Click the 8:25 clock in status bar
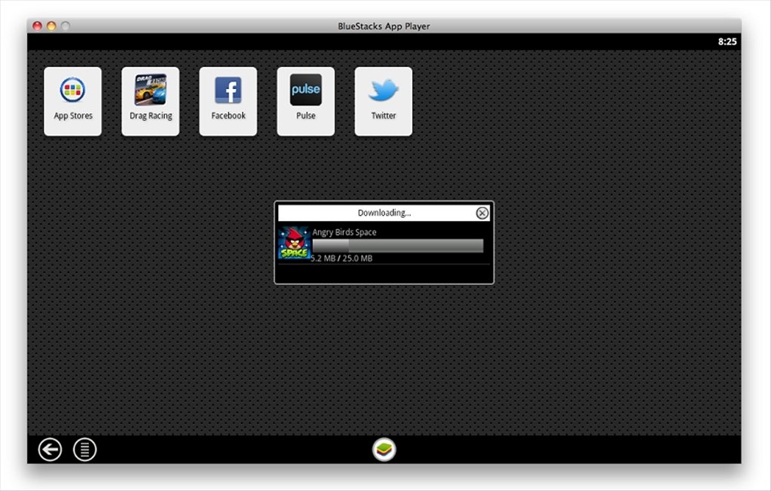The width and height of the screenshot is (771, 491). point(727,41)
